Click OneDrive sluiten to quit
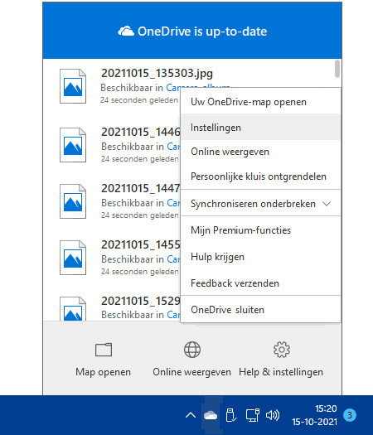Image resolution: width=373 pixels, height=435 pixels. tap(260, 310)
